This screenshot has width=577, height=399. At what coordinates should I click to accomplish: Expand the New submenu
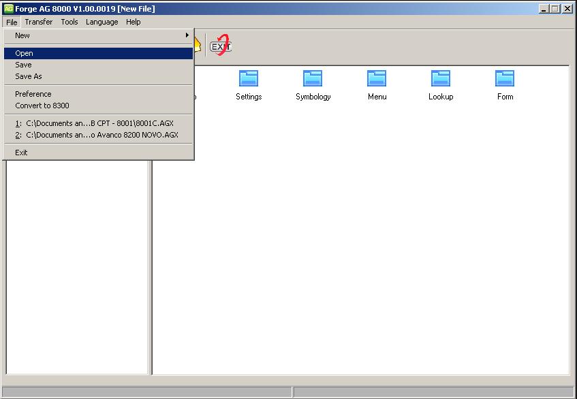[x=98, y=35]
